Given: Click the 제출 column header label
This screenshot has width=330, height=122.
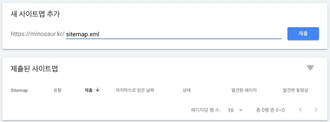Looking at the screenshot, I should 88,90.
